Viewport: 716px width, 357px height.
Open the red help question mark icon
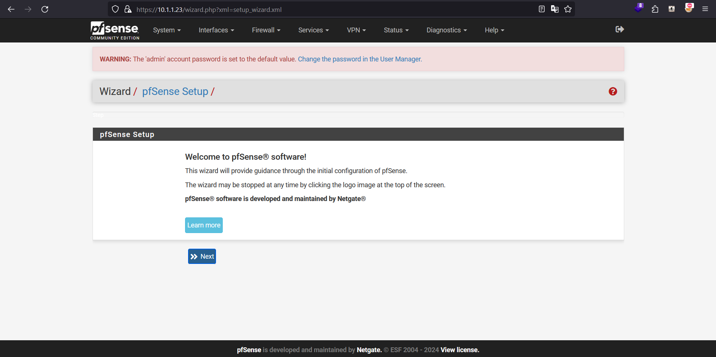(613, 92)
